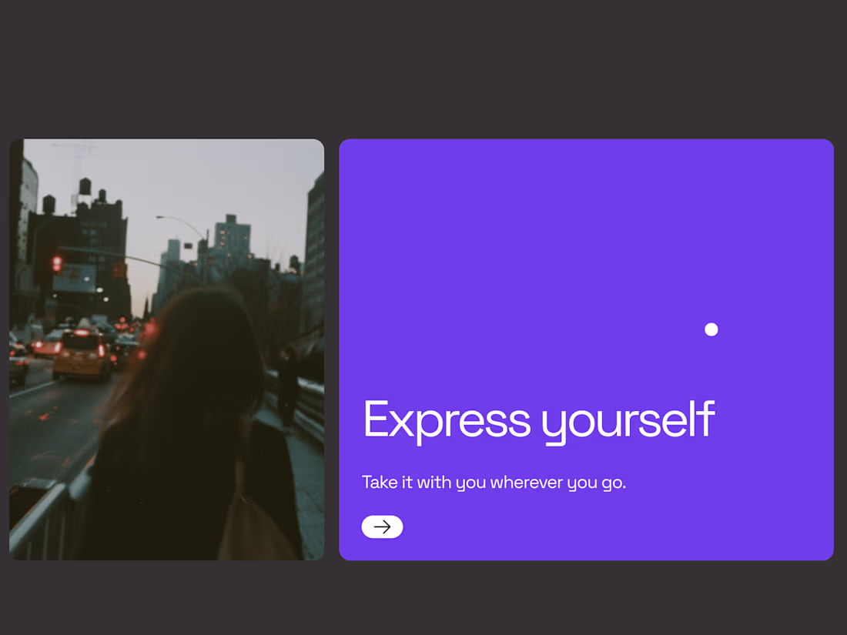Open the street photo thumbnail
The height and width of the screenshot is (635, 847).
pos(166,348)
